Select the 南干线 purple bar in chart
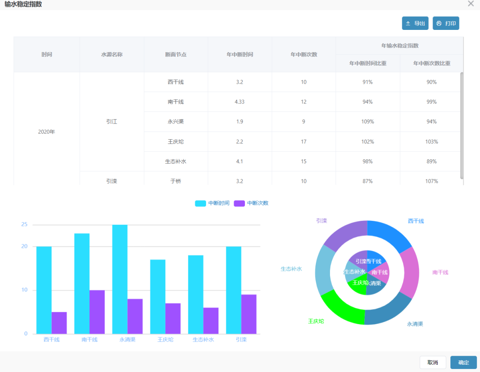 pos(97,312)
